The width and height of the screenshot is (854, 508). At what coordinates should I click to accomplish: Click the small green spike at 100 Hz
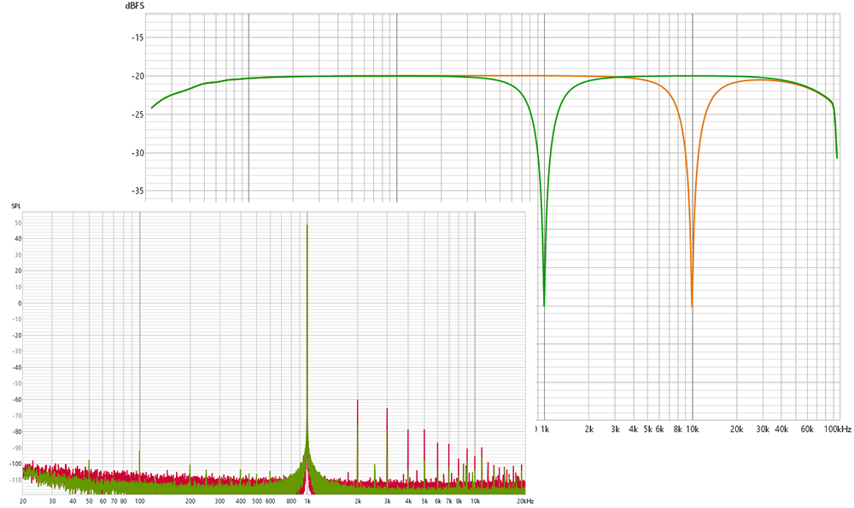click(x=139, y=452)
